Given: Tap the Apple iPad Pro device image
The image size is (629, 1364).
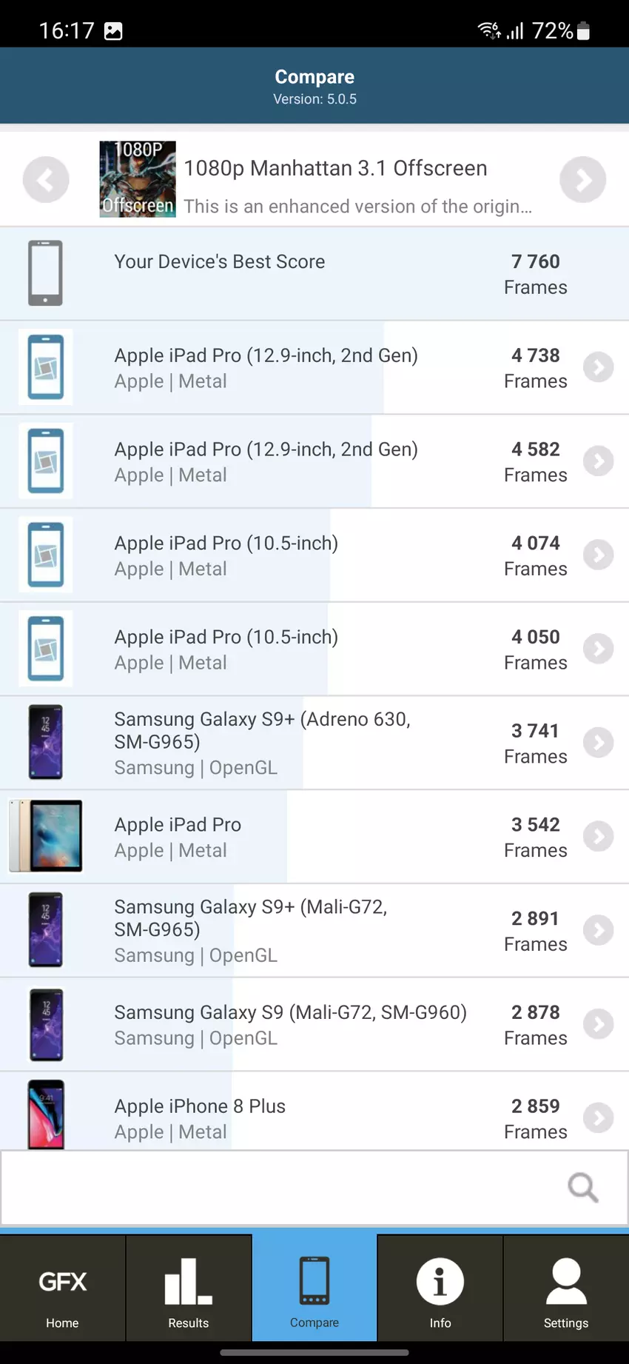Looking at the screenshot, I should point(46,836).
